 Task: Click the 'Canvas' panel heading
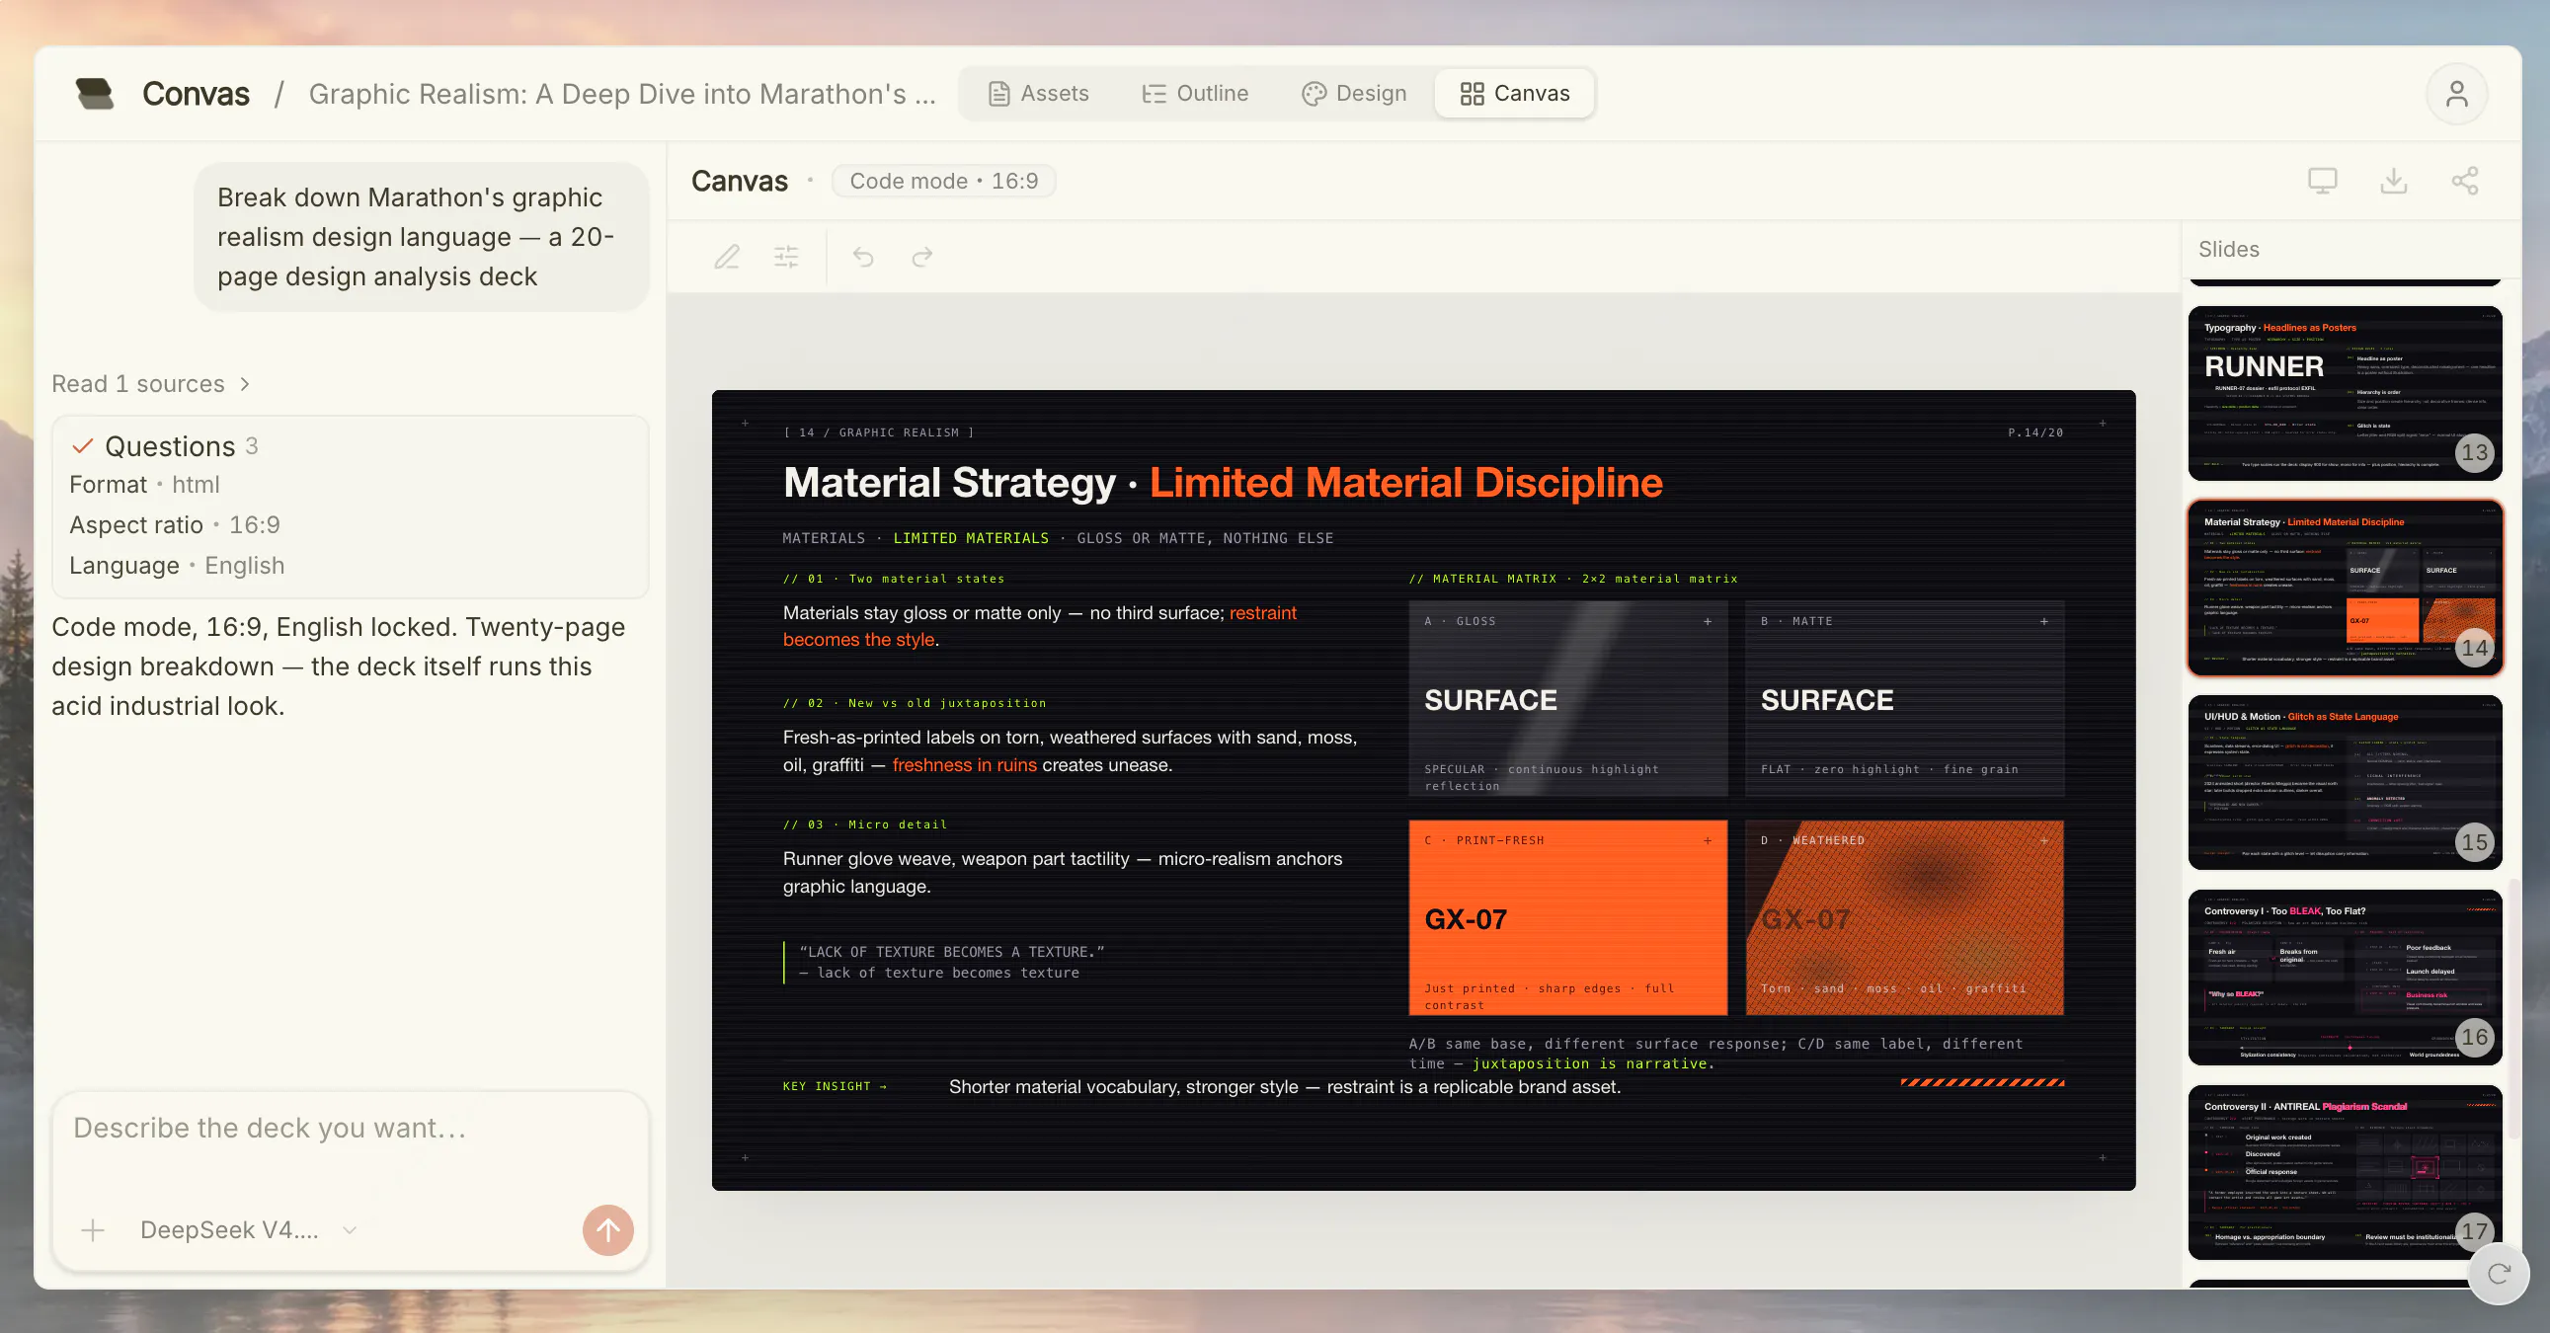tap(740, 181)
